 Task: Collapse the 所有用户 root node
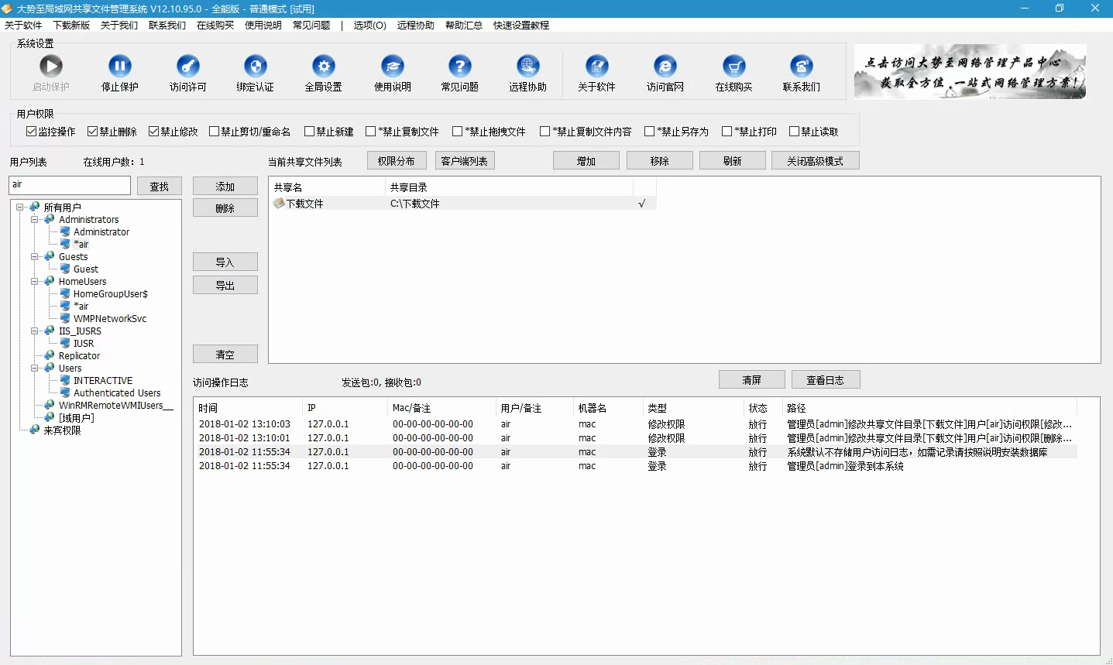tap(20, 207)
